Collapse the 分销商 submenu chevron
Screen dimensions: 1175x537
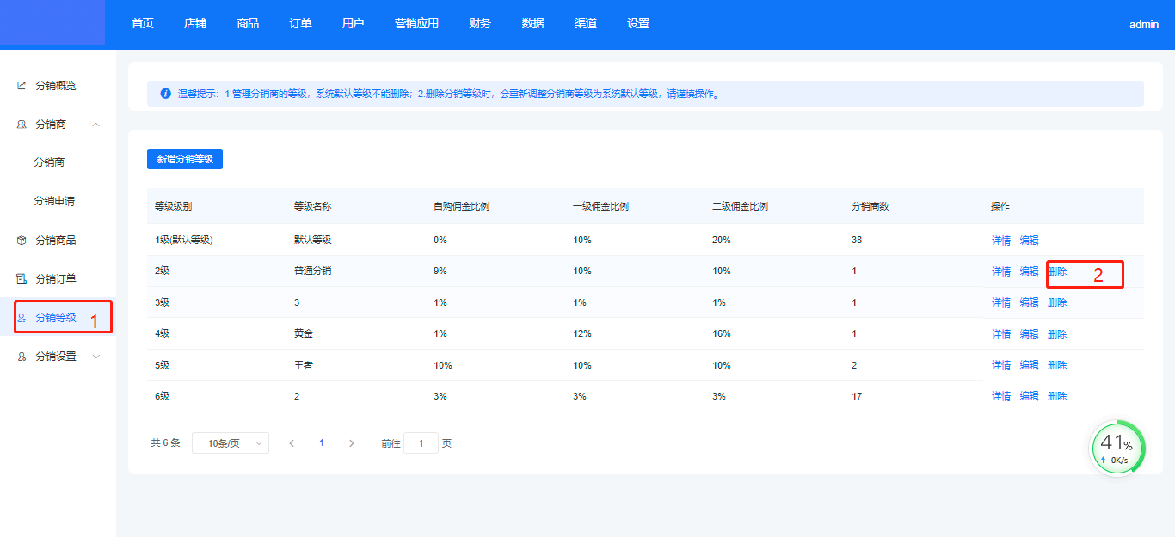[95, 125]
